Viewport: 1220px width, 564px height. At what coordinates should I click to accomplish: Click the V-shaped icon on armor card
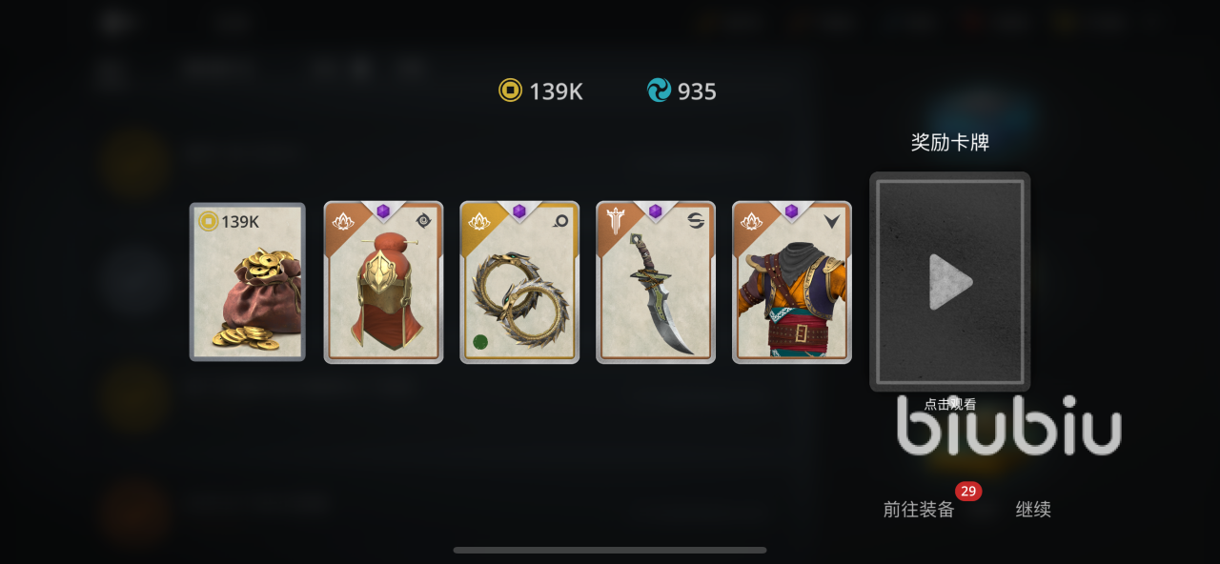tap(833, 220)
